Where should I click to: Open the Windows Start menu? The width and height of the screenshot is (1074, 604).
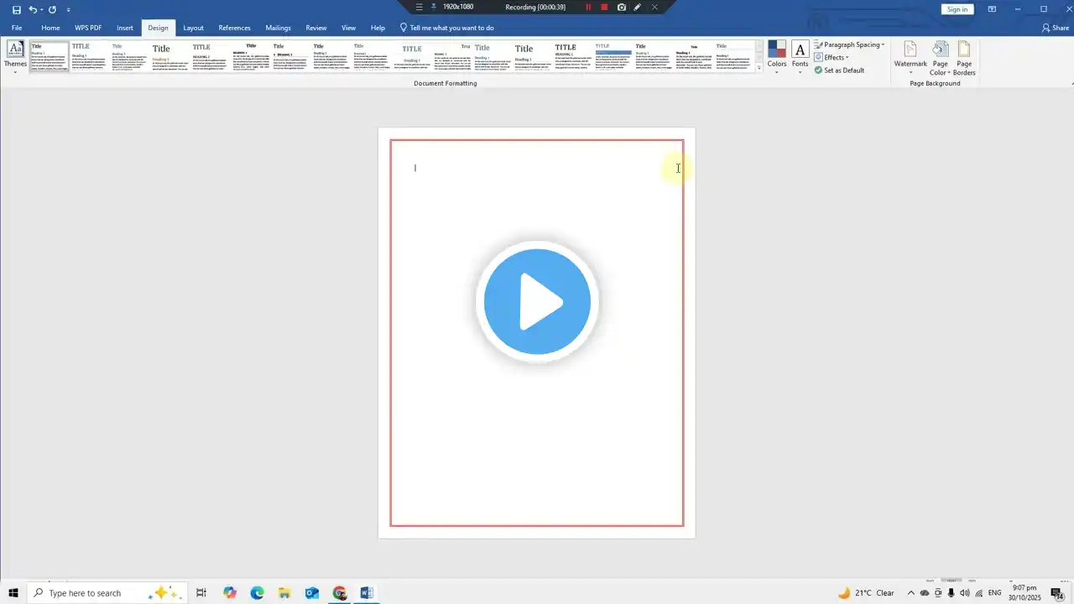[x=13, y=593]
